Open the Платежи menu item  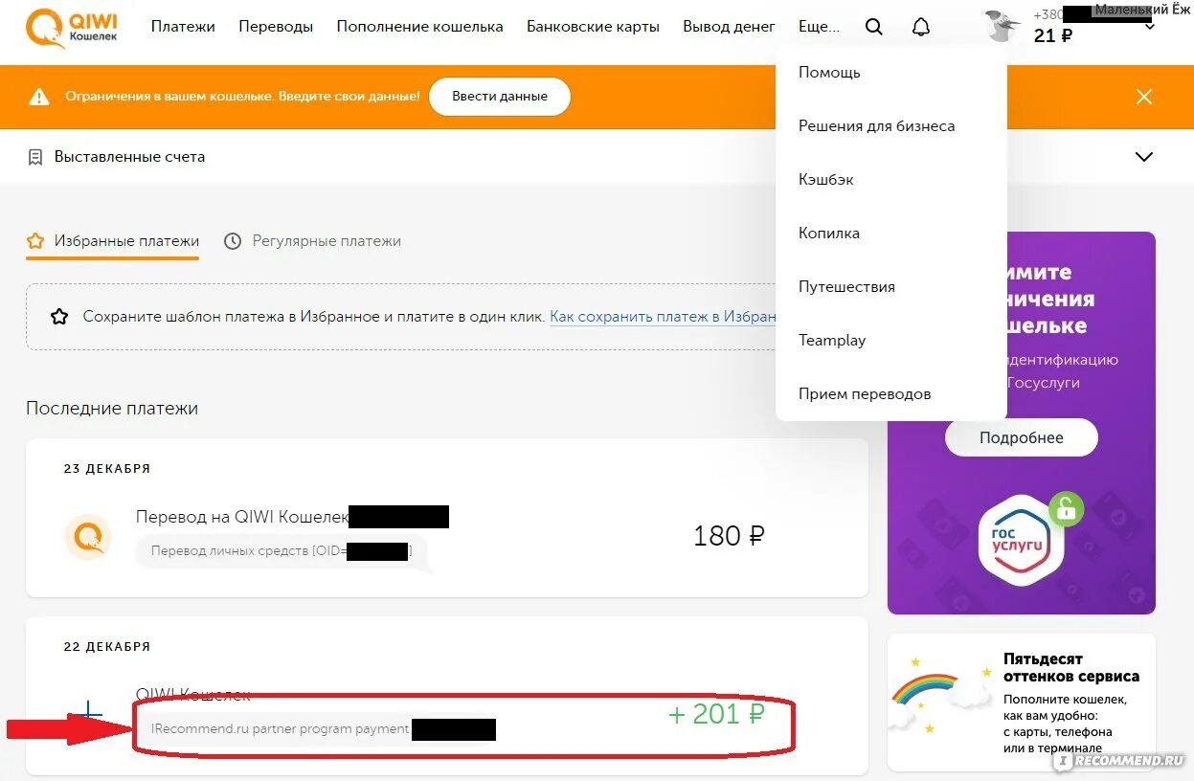pos(183,27)
